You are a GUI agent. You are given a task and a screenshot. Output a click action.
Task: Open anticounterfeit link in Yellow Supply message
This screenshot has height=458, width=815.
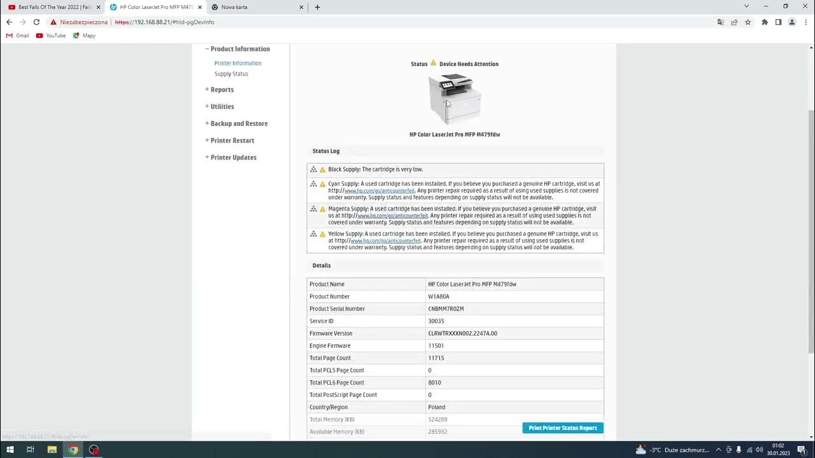click(x=386, y=241)
